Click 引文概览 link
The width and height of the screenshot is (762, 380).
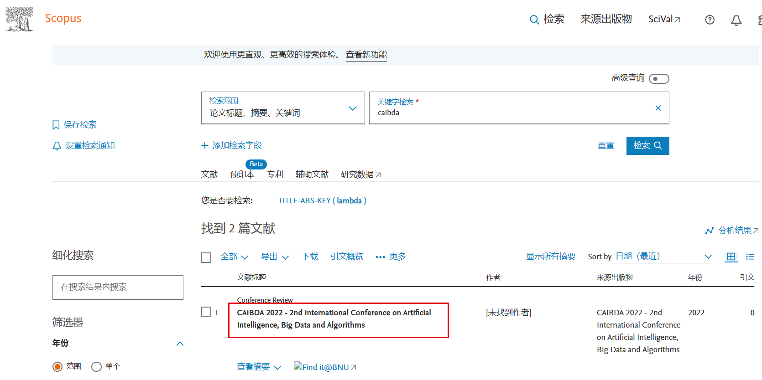click(x=347, y=257)
